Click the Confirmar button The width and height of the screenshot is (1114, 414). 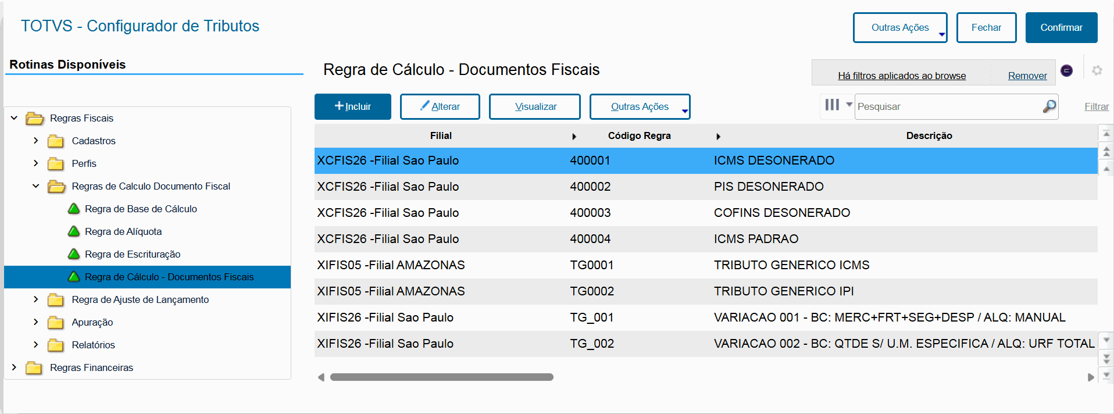coord(1061,27)
